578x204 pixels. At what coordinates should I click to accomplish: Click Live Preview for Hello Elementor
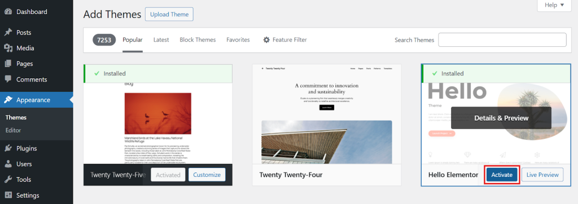[x=542, y=175]
